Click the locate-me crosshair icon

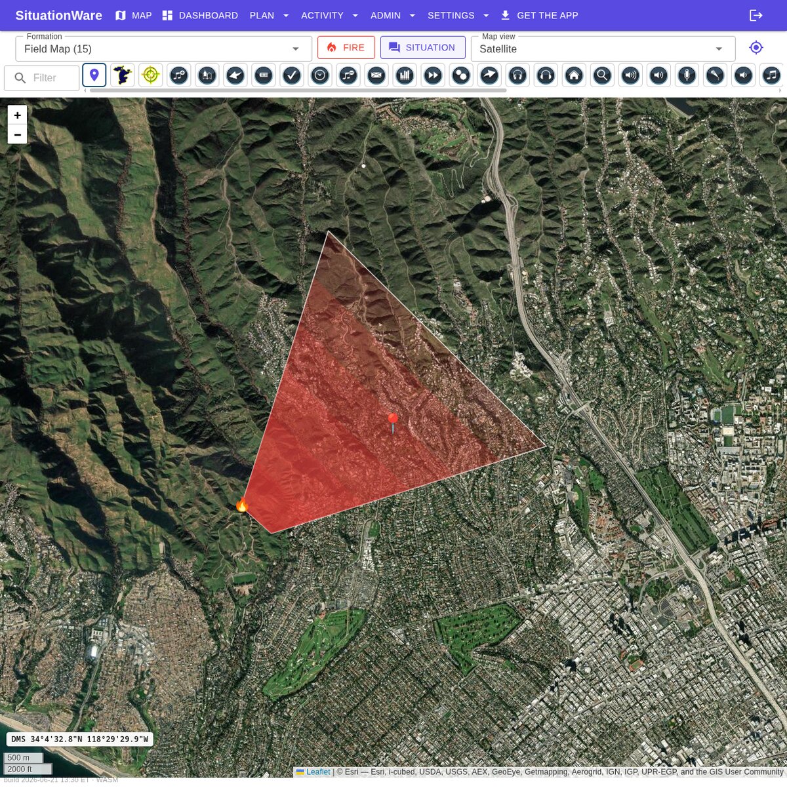click(x=756, y=47)
